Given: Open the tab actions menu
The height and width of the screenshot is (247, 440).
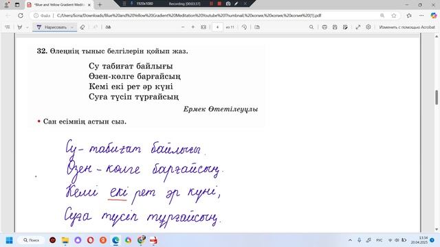Looking at the screenshot, I should click(x=17, y=5).
